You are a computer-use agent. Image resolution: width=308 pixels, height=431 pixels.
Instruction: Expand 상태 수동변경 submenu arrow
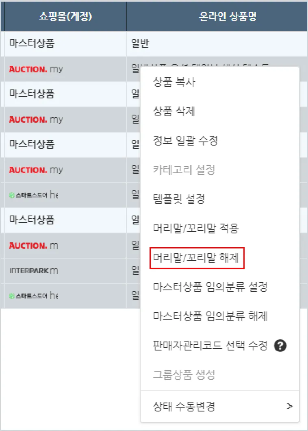click(x=289, y=406)
